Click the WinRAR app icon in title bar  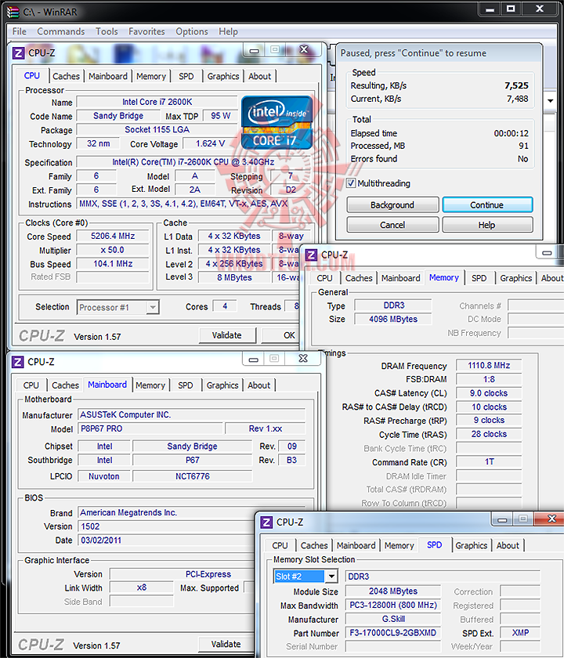click(x=13, y=13)
